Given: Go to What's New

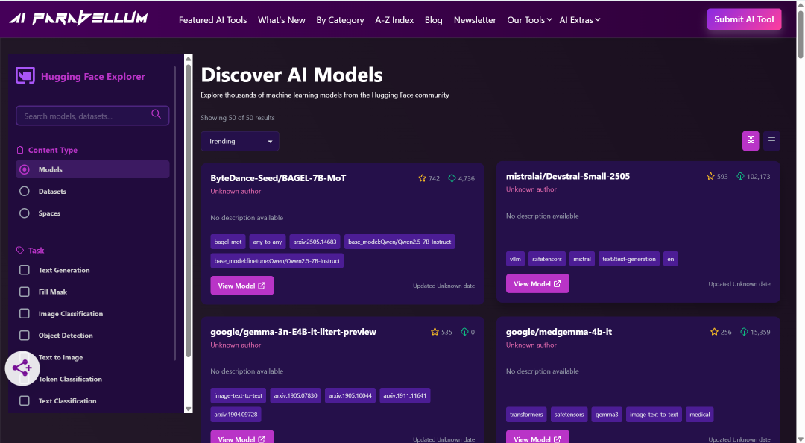Looking at the screenshot, I should tap(281, 20).
